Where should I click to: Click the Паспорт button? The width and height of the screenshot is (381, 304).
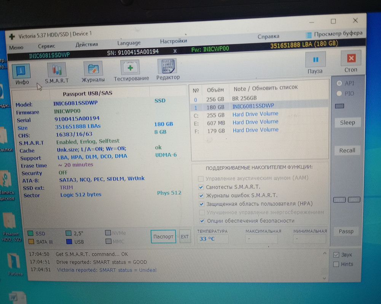click(163, 237)
